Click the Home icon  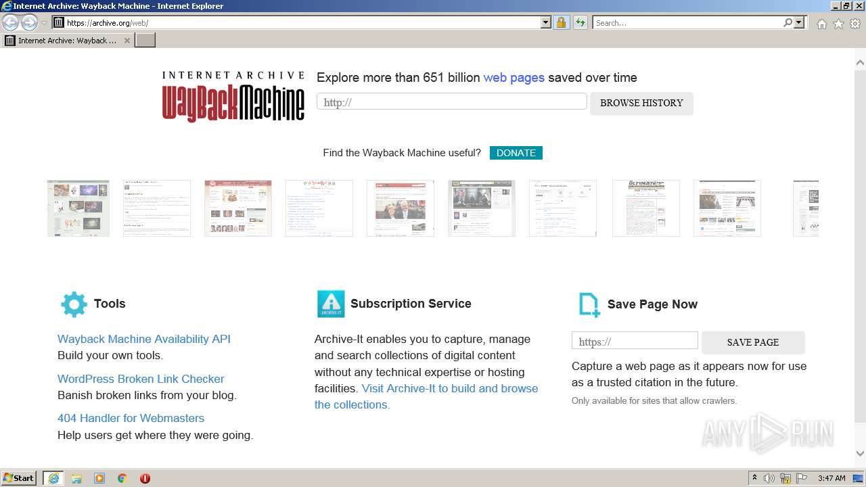[821, 24]
